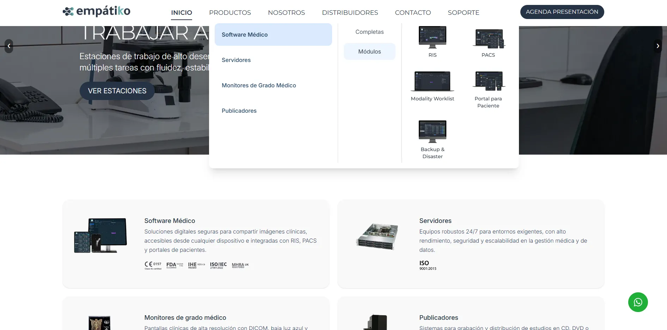Select the Modality Worklist module icon
Viewport: 667px width, 330px height.
click(432, 81)
